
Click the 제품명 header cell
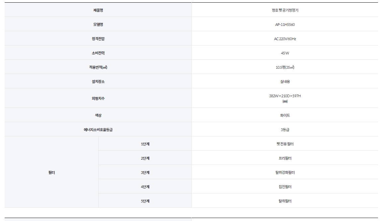click(x=98, y=10)
